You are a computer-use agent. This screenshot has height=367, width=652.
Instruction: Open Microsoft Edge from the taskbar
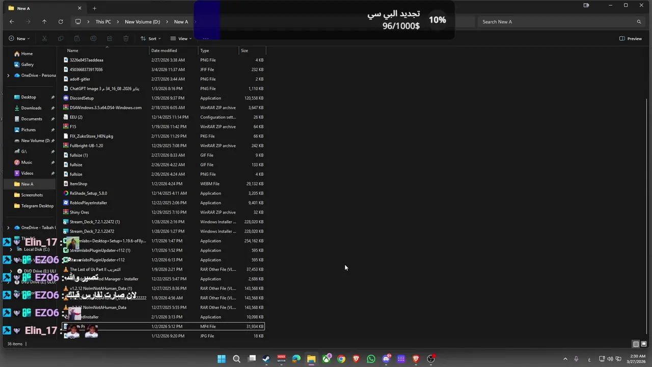coord(296,359)
